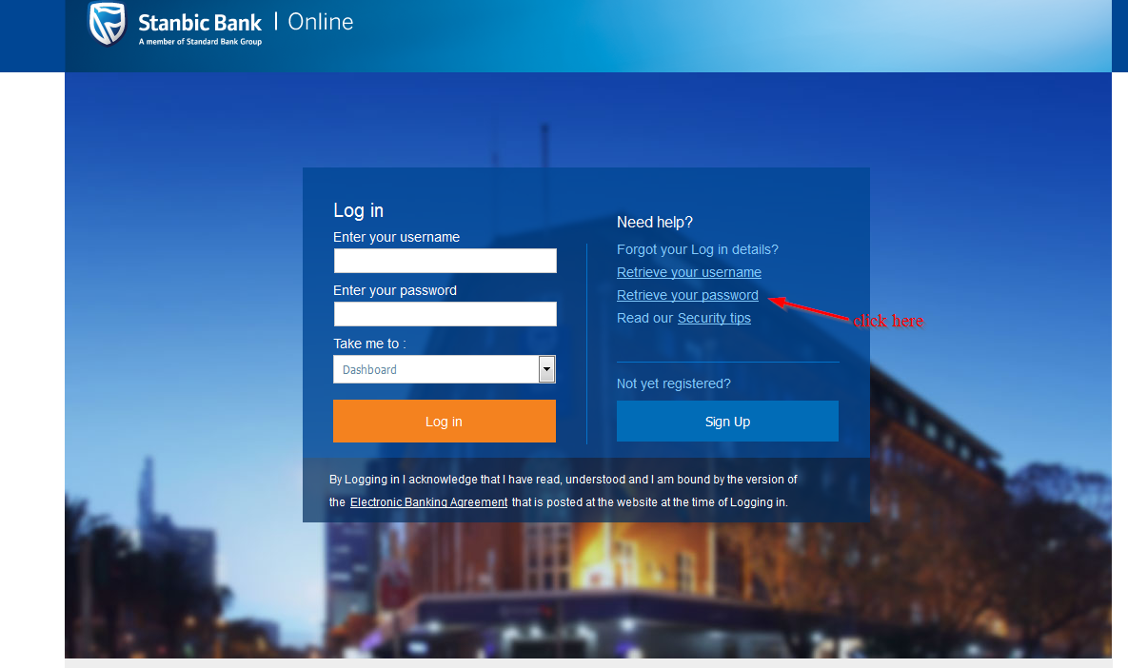This screenshot has width=1128, height=668.
Task: Open the Dashboard combo box
Action: point(435,369)
